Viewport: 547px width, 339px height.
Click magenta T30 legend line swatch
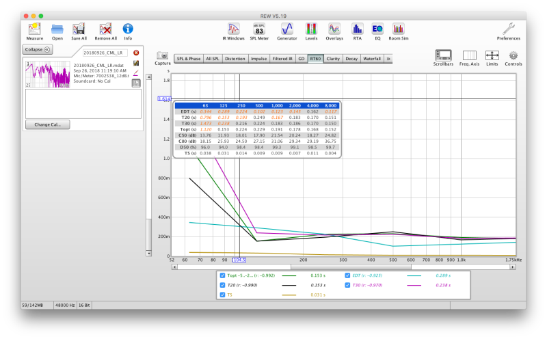(414, 285)
